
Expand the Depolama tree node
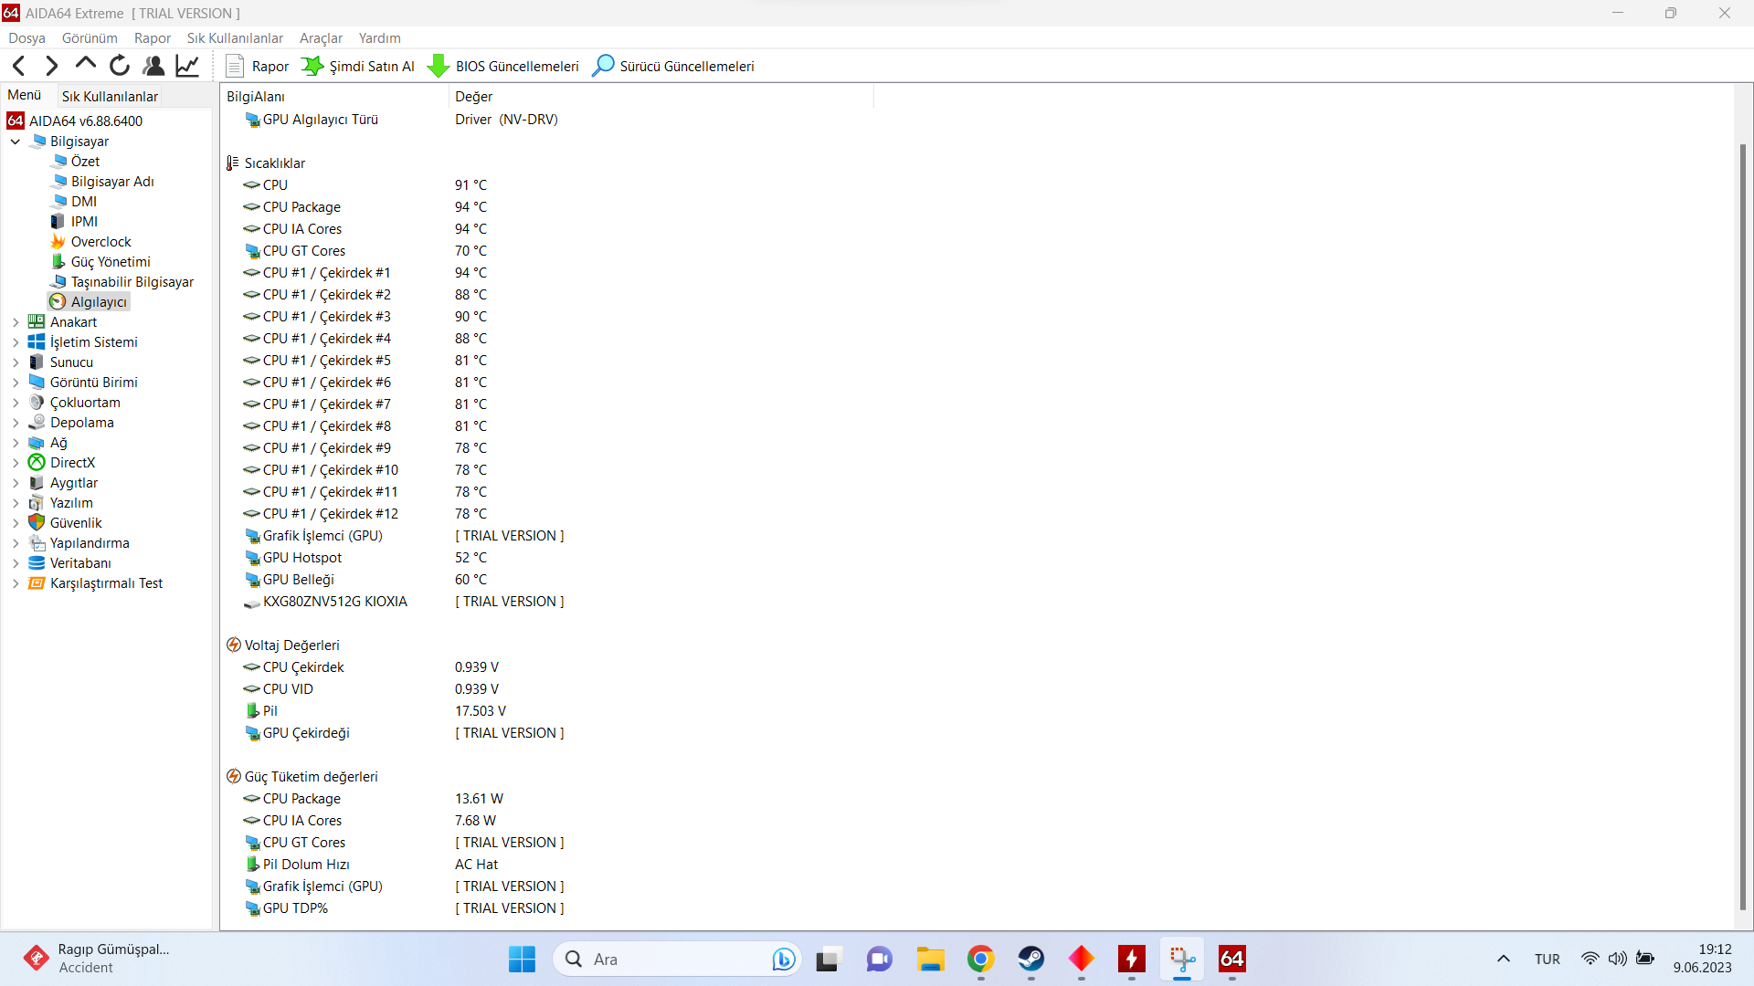(16, 423)
